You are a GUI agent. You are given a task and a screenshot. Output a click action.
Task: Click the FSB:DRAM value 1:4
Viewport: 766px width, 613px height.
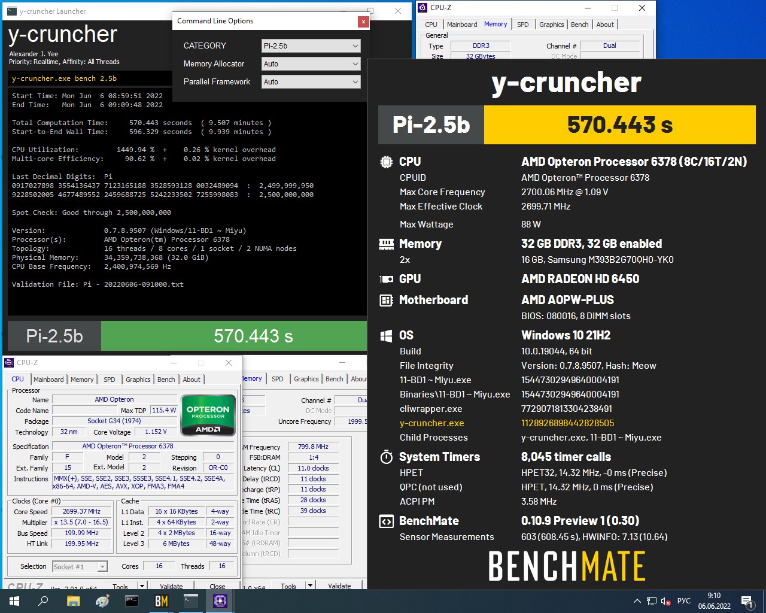(x=314, y=457)
